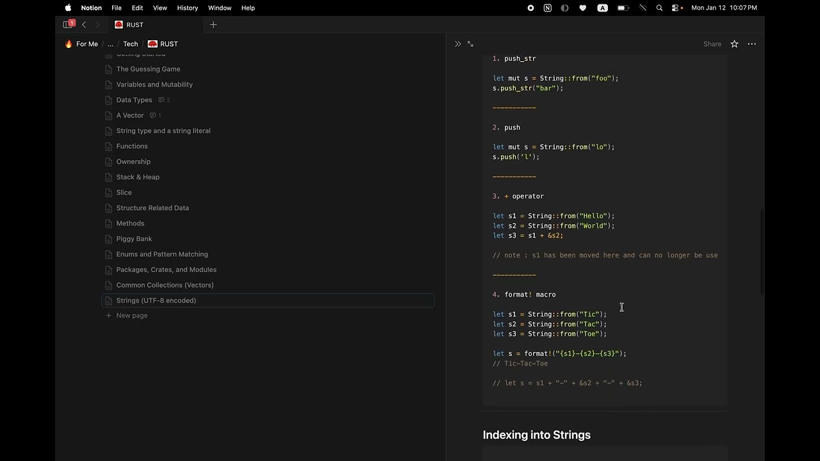
Task: Expand the ellipsis breadcrumb
Action: point(110,44)
